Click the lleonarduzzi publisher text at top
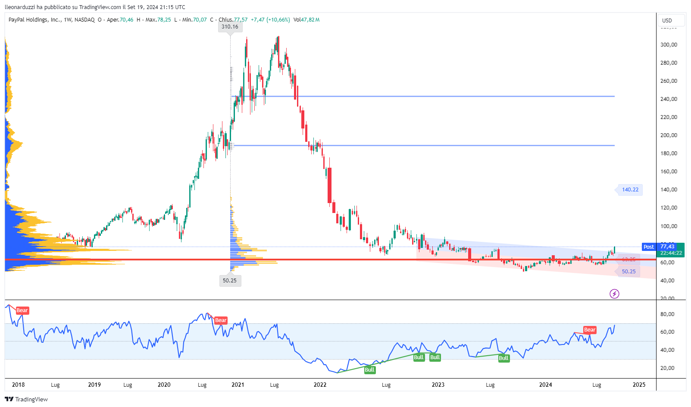 tap(20, 7)
